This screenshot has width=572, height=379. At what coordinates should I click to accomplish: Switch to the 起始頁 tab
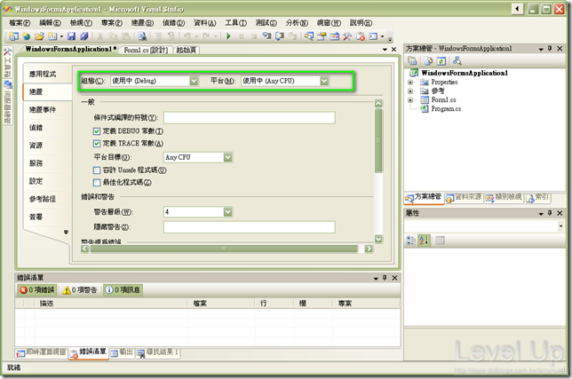click(x=186, y=50)
